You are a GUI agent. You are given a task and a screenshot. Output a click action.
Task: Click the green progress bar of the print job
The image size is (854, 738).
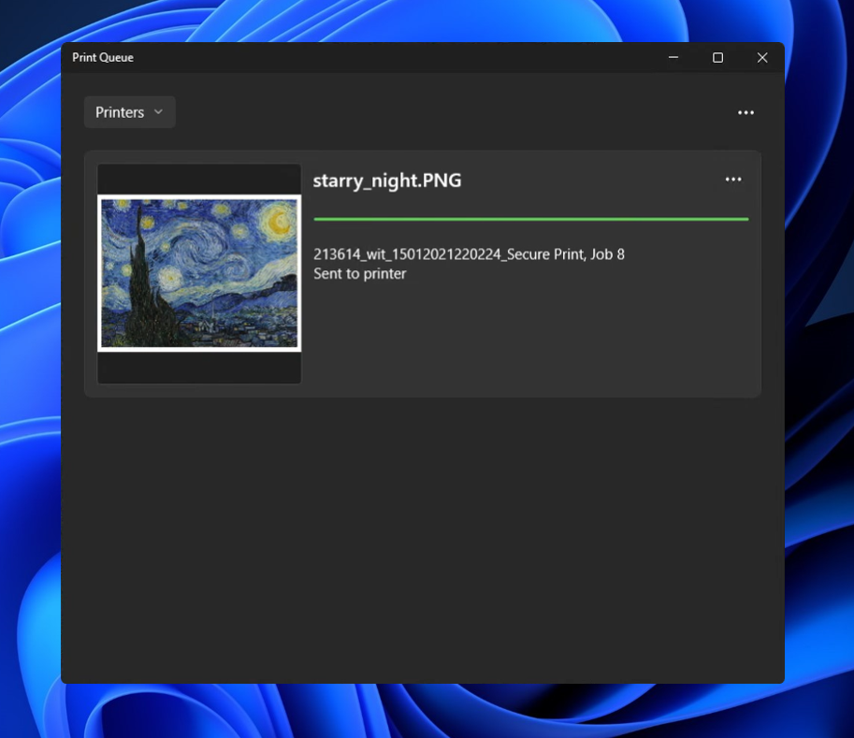[531, 218]
